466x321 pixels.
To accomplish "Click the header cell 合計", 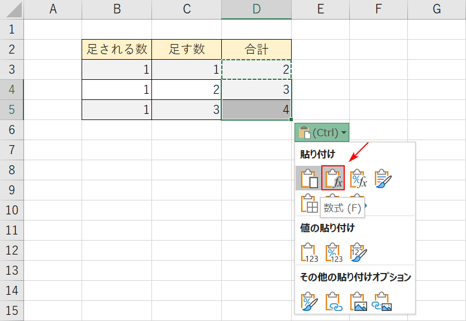I will pyautogui.click(x=256, y=49).
